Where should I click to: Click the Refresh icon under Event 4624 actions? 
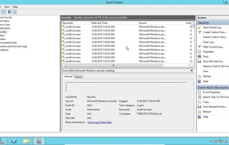pos(200,112)
